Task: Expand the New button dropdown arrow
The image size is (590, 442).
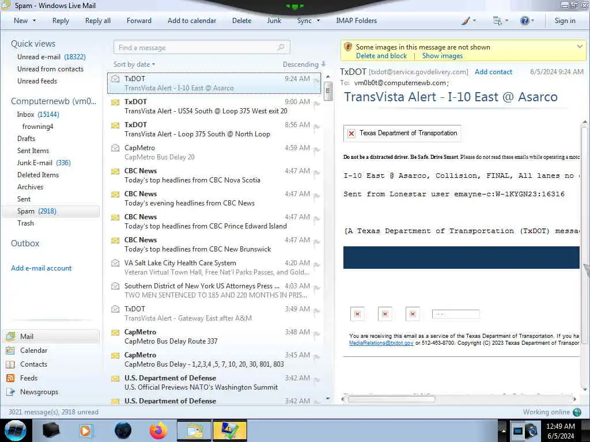Action: pyautogui.click(x=34, y=21)
